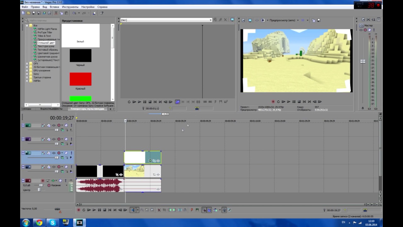403x227 pixels.
Task: Expand the GPU-ускорение folder
Action: coord(27,71)
